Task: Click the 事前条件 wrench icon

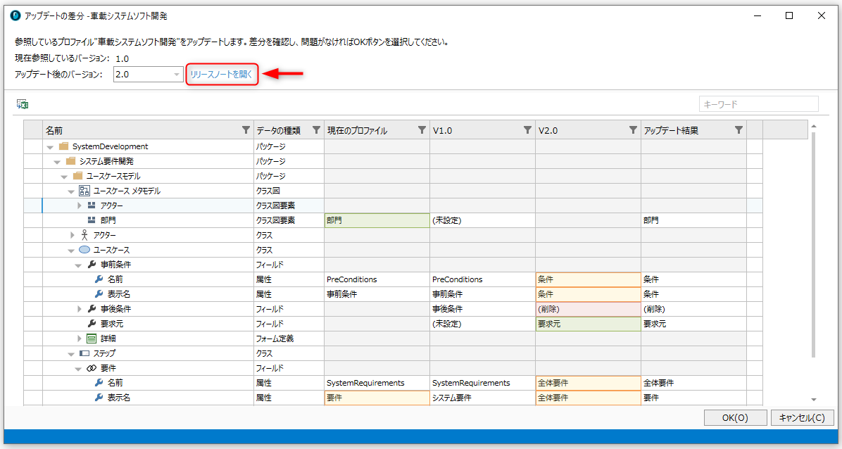Action: 92,265
